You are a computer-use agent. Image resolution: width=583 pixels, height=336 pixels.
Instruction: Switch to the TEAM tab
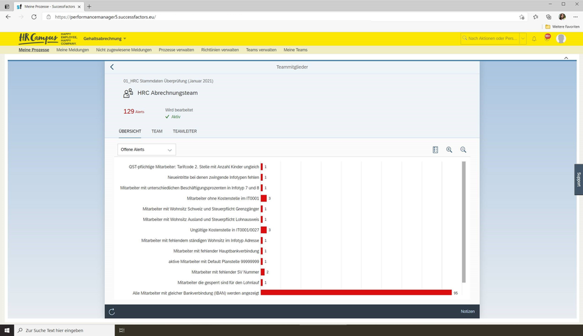coord(157,131)
